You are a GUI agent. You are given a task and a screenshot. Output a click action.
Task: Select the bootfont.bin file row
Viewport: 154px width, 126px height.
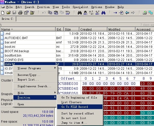pos(77,55)
